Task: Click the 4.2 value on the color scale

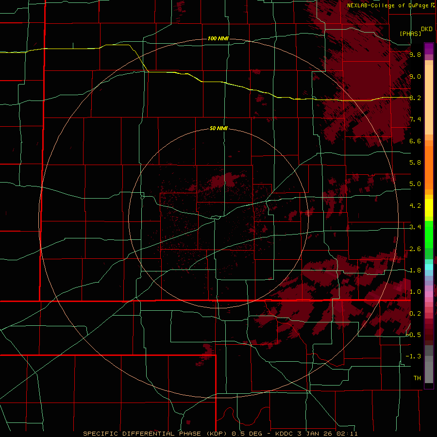Action: pos(415,206)
